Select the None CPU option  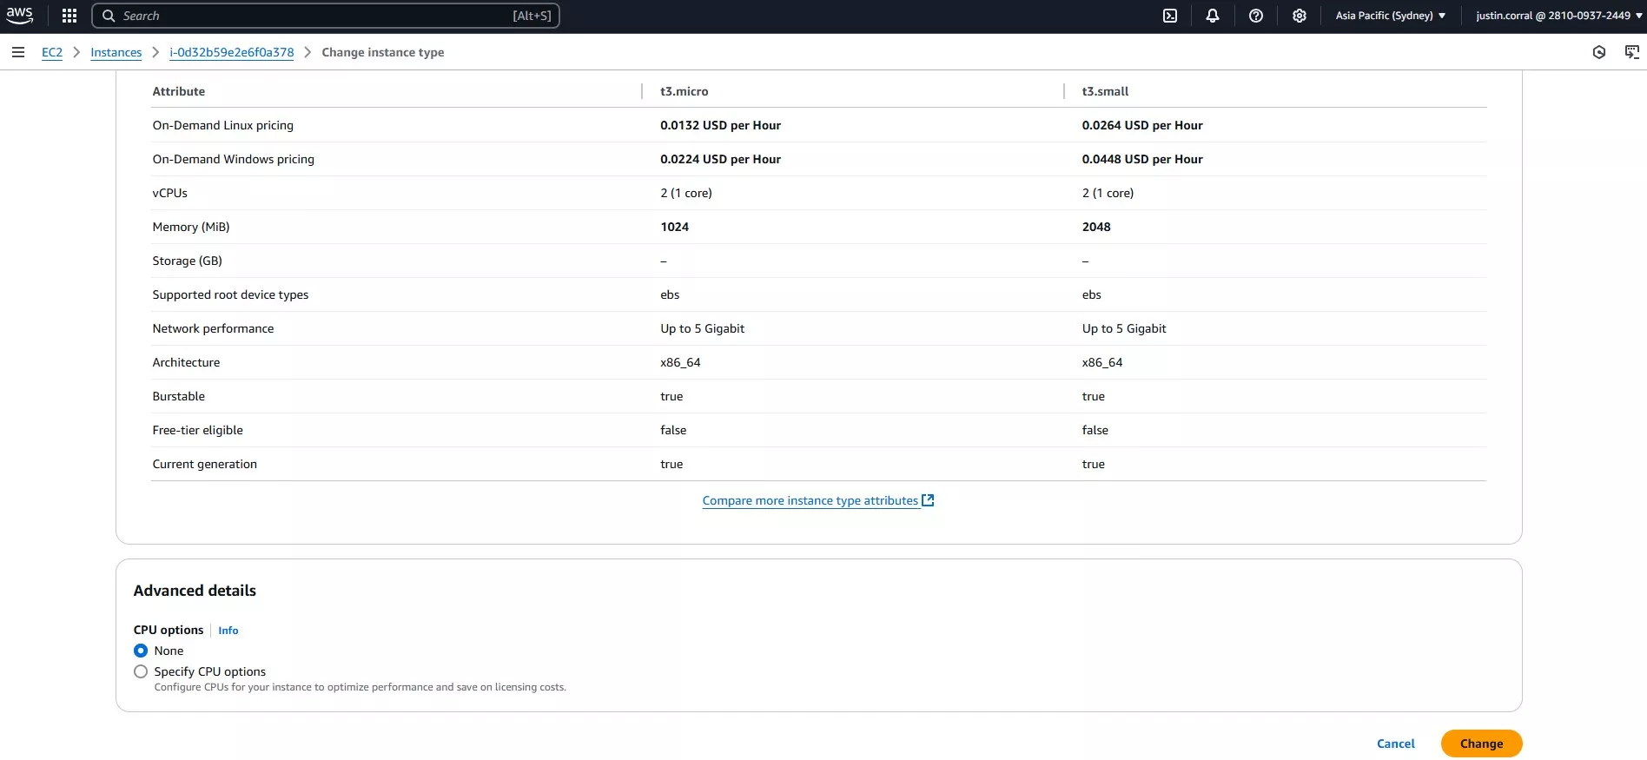pos(141,651)
